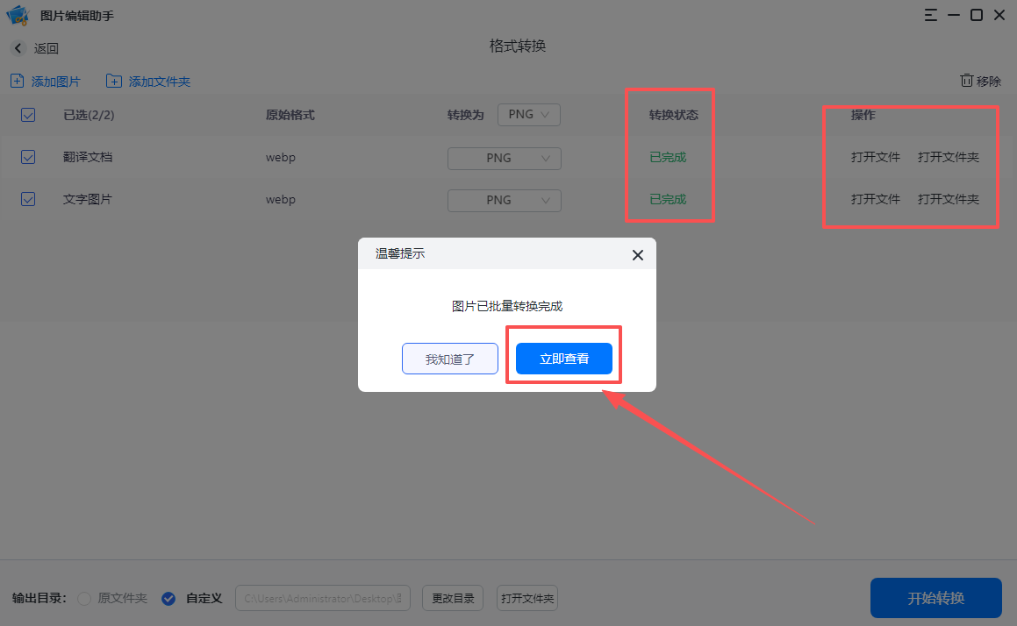Click the 更改目录 button
1017x626 pixels.
point(454,598)
